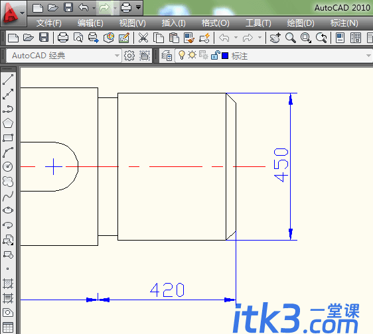Expand the 标注 layer dropdown
Viewport: 373px width, 334px height.
tap(368, 56)
